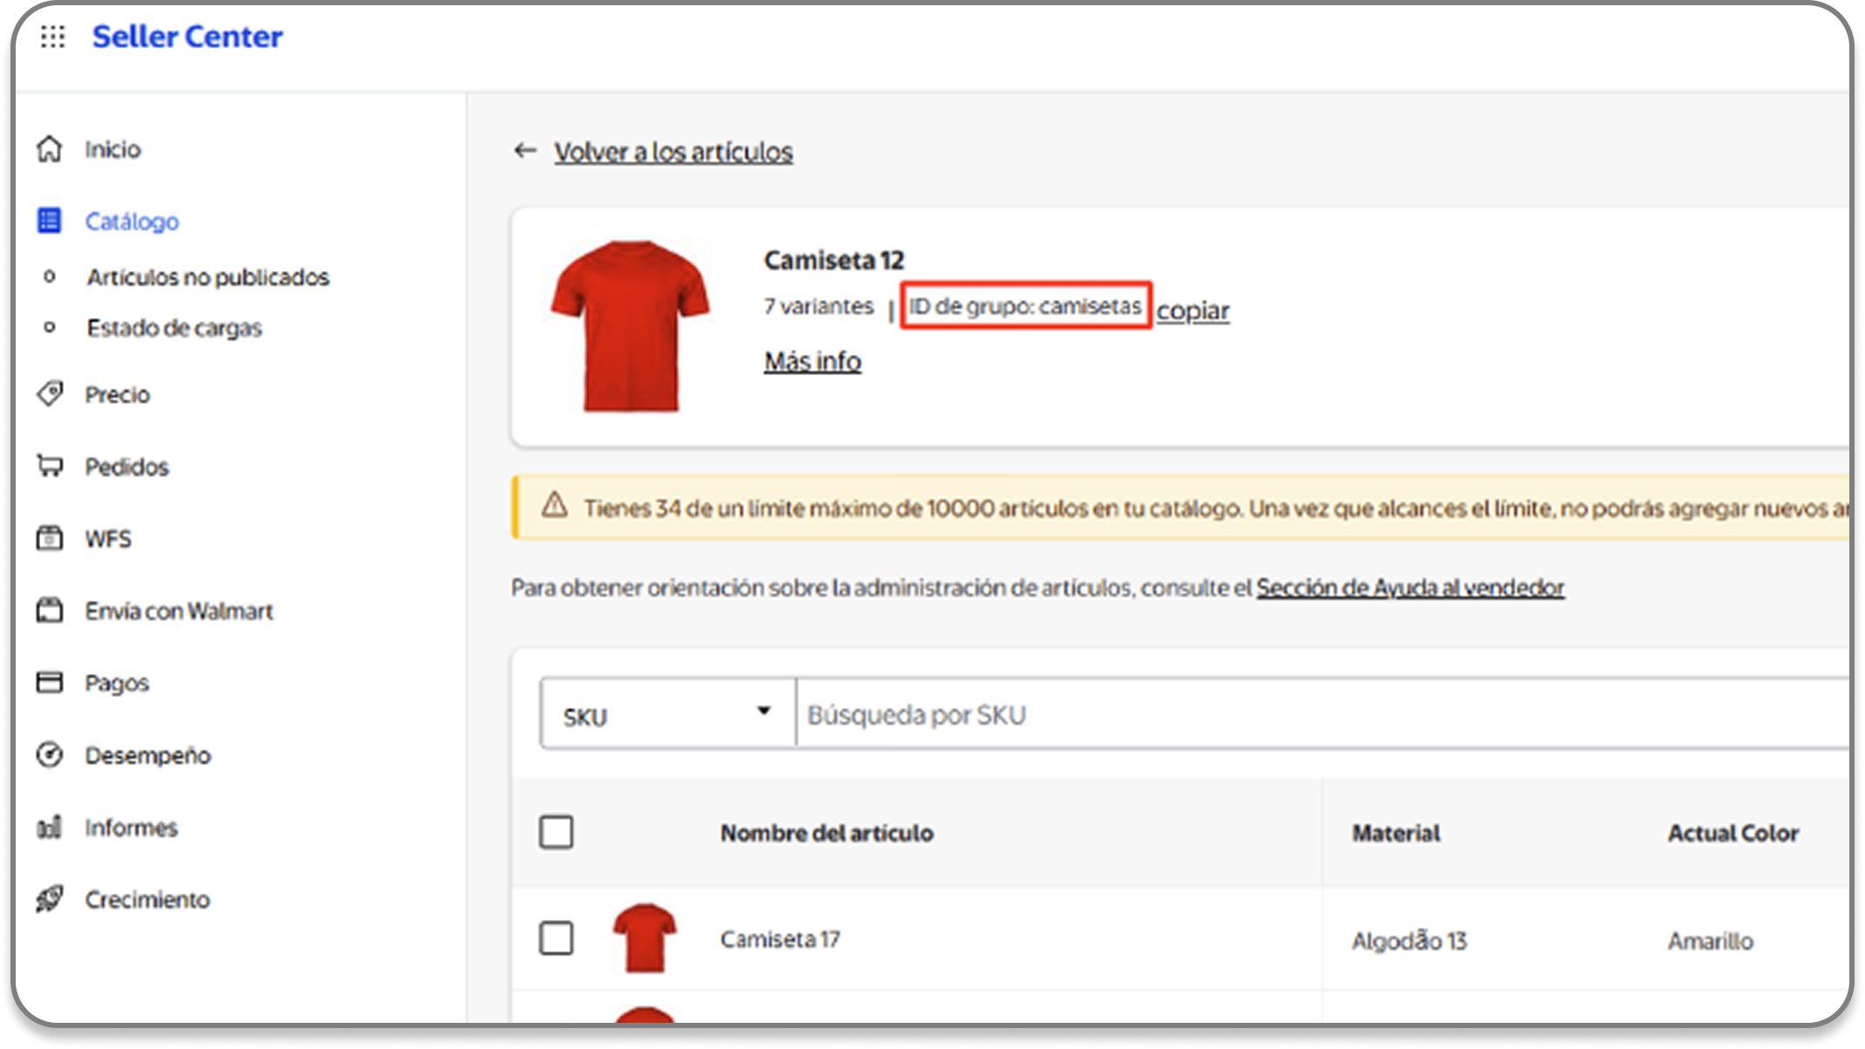The image size is (1865, 1049).
Task: Click the Actual Color column header
Action: 1733,834
